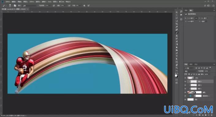Select the Eyedropper tool
216x117 pixels.
176,27
